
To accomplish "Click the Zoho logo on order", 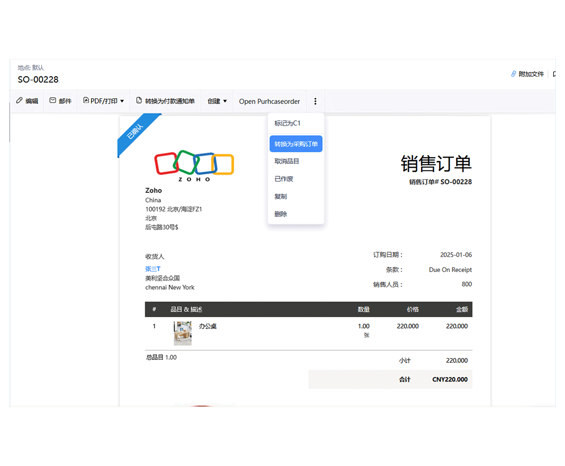I will coord(194,165).
